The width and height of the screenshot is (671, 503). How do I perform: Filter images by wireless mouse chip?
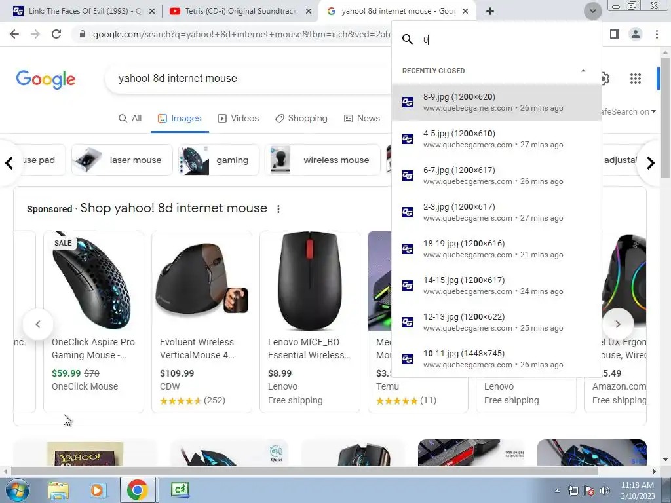coord(322,160)
